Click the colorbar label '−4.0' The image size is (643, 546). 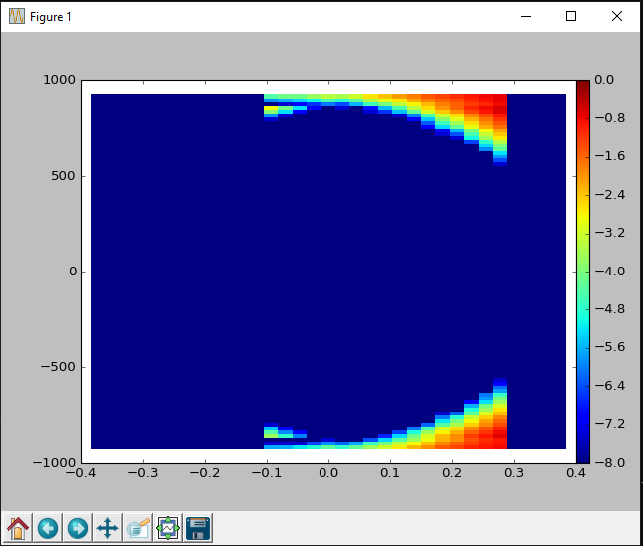click(x=610, y=271)
